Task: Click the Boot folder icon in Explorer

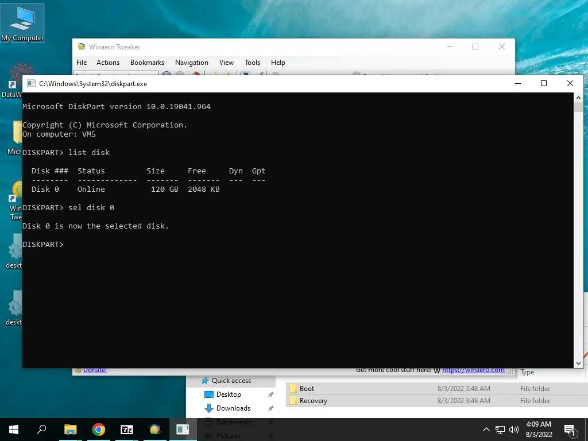Action: (293, 389)
